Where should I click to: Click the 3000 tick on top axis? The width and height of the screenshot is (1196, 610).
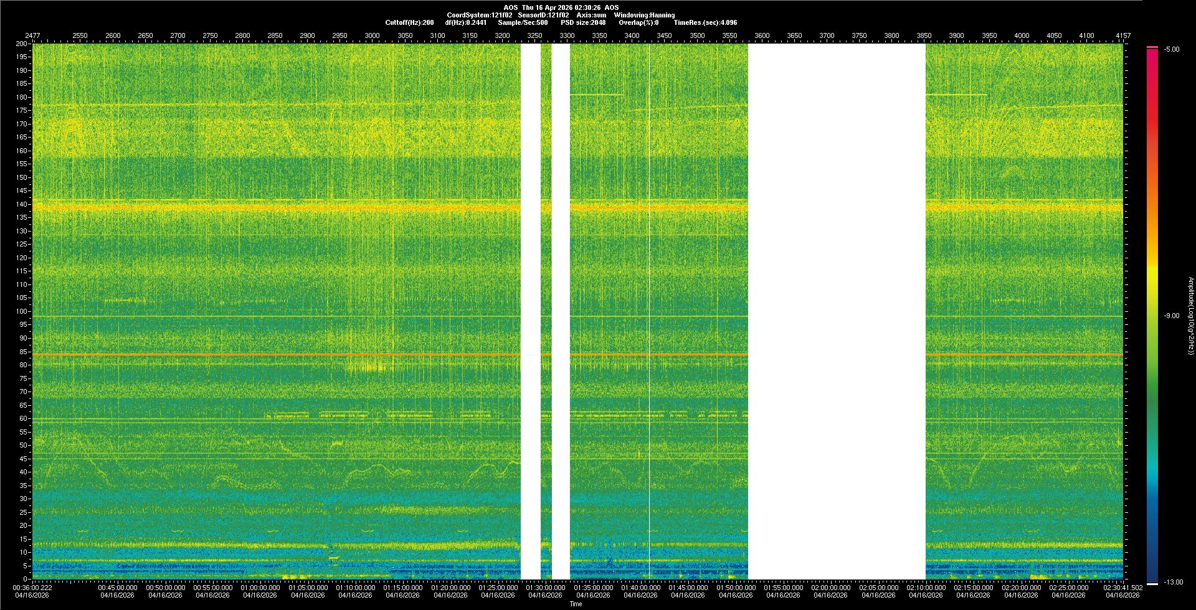pyautogui.click(x=372, y=35)
